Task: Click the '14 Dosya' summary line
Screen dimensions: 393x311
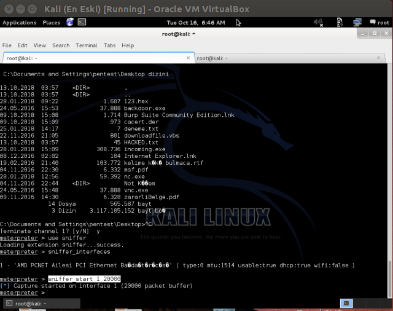Action: coord(99,203)
